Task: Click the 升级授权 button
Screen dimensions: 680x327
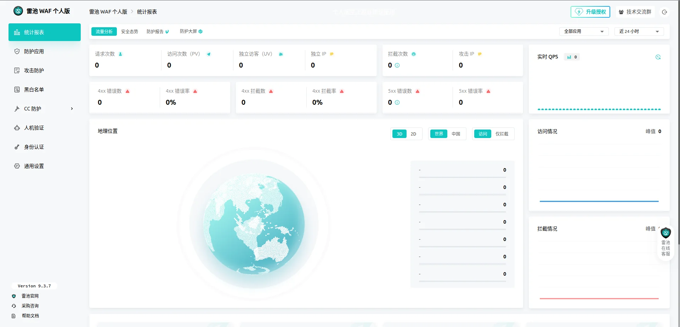Action: tap(590, 12)
